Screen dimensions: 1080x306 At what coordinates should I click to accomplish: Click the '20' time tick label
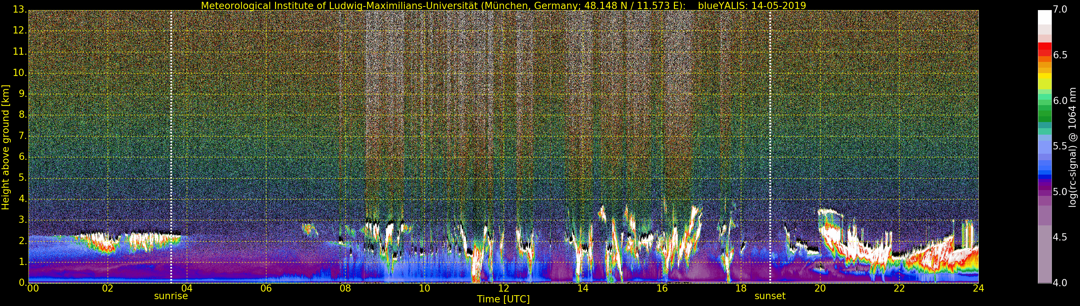pos(820,288)
